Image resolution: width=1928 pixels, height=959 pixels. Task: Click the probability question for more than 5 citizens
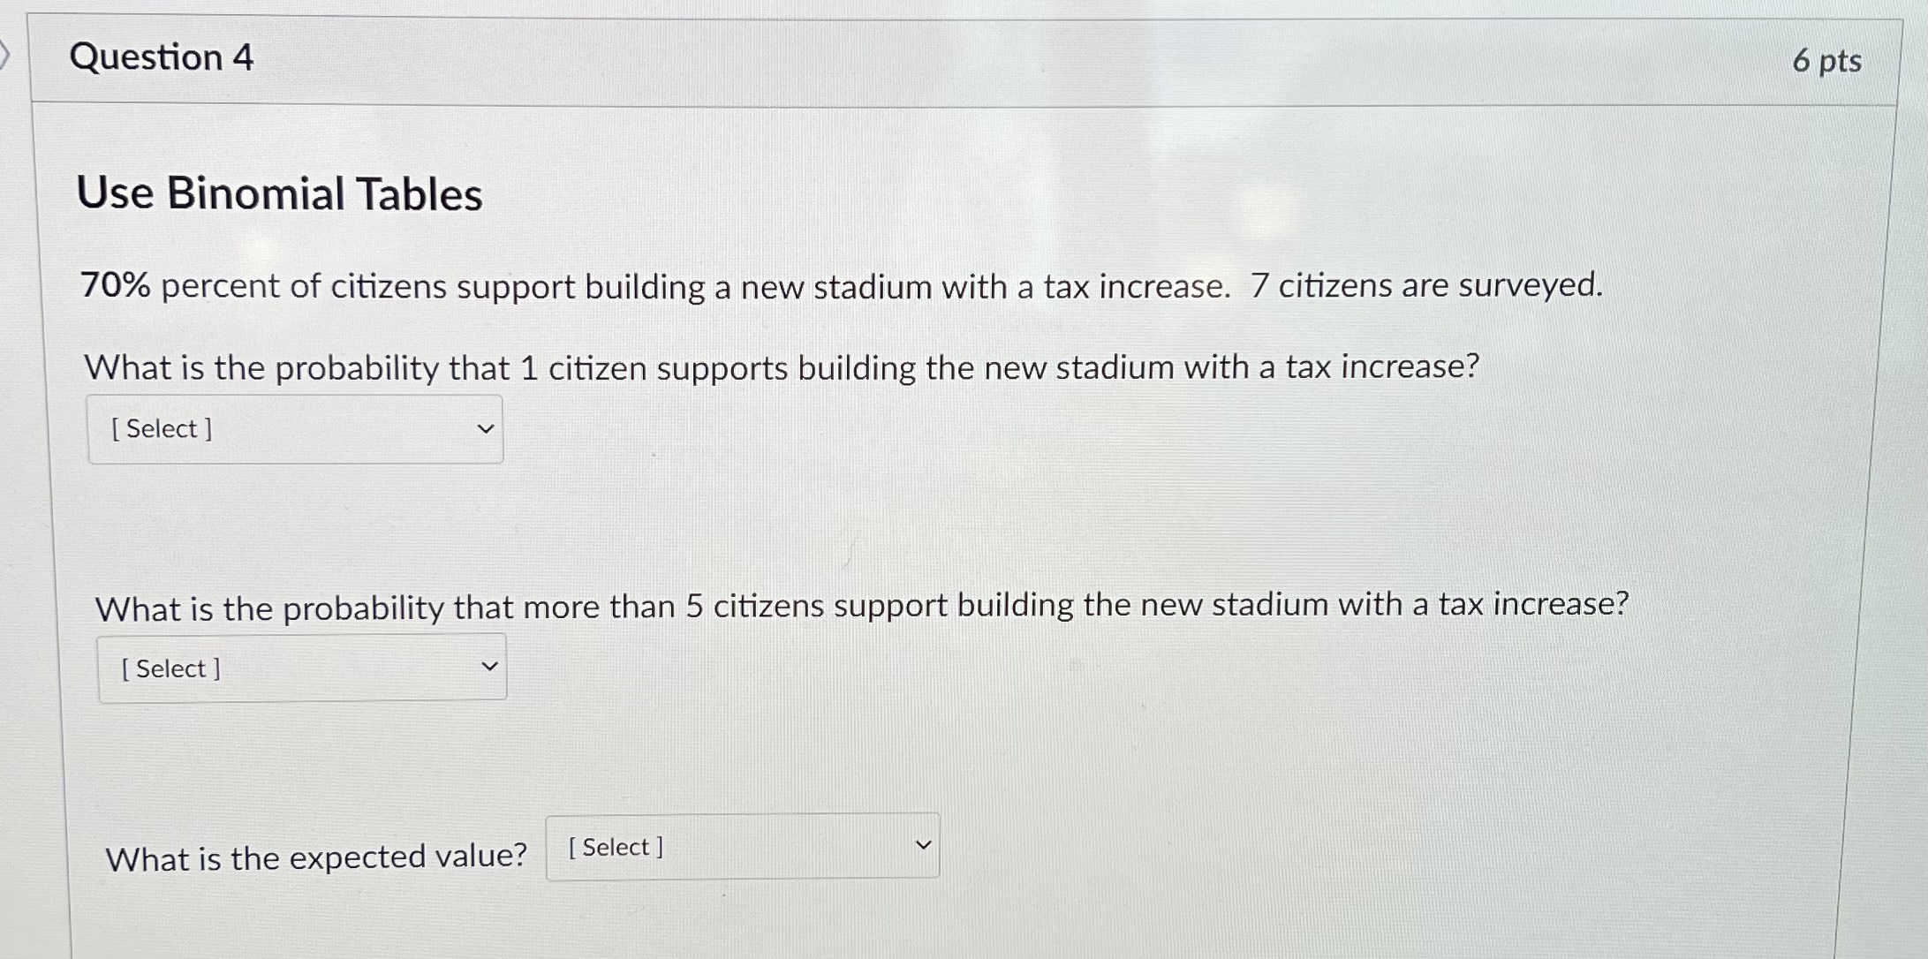[861, 606]
